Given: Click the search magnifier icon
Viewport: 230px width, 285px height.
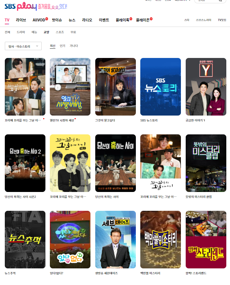Looking at the screenshot, I should 220,1.
